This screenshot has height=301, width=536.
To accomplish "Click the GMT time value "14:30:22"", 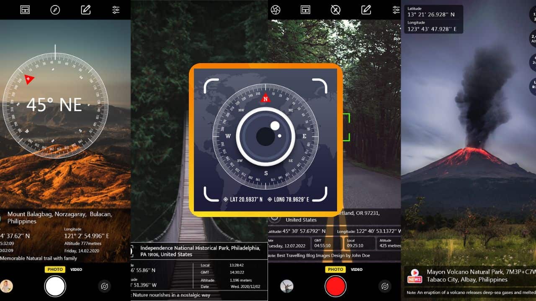I will pos(237,272).
